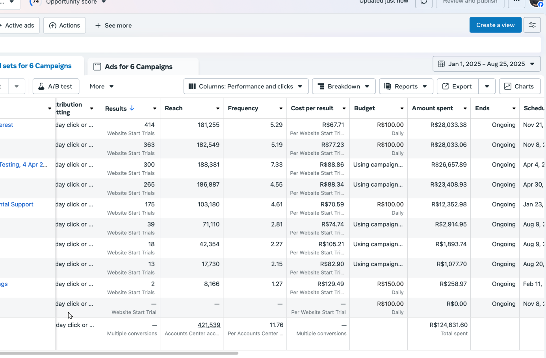Open the More menu
This screenshot has height=358, width=546.
coord(101,86)
